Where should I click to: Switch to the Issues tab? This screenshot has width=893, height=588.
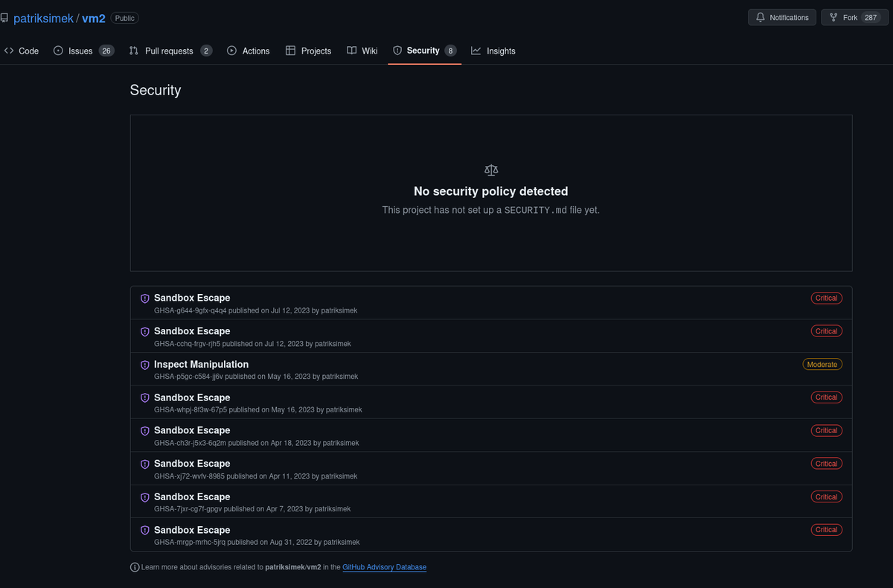pos(83,51)
